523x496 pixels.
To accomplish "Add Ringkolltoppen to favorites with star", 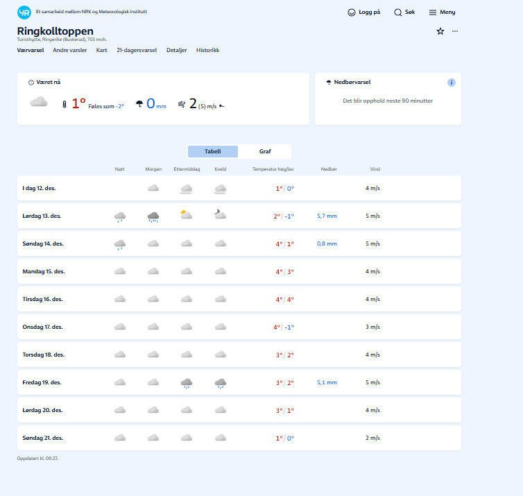I will tap(440, 31).
